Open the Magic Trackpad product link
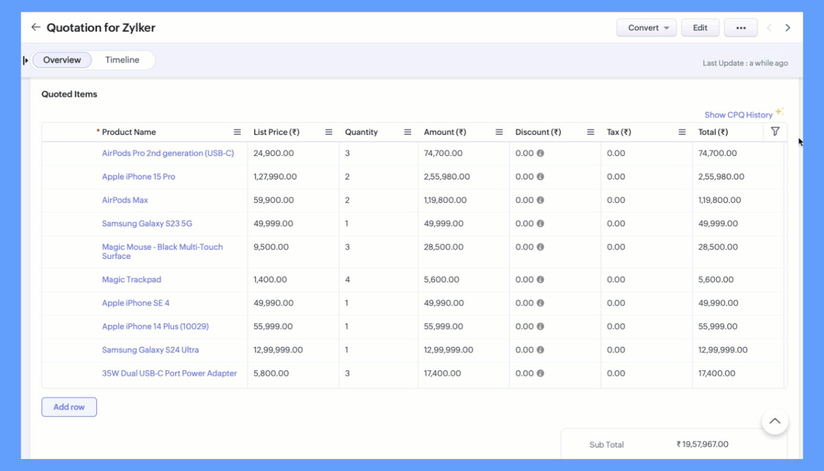824x471 pixels. pyautogui.click(x=131, y=279)
